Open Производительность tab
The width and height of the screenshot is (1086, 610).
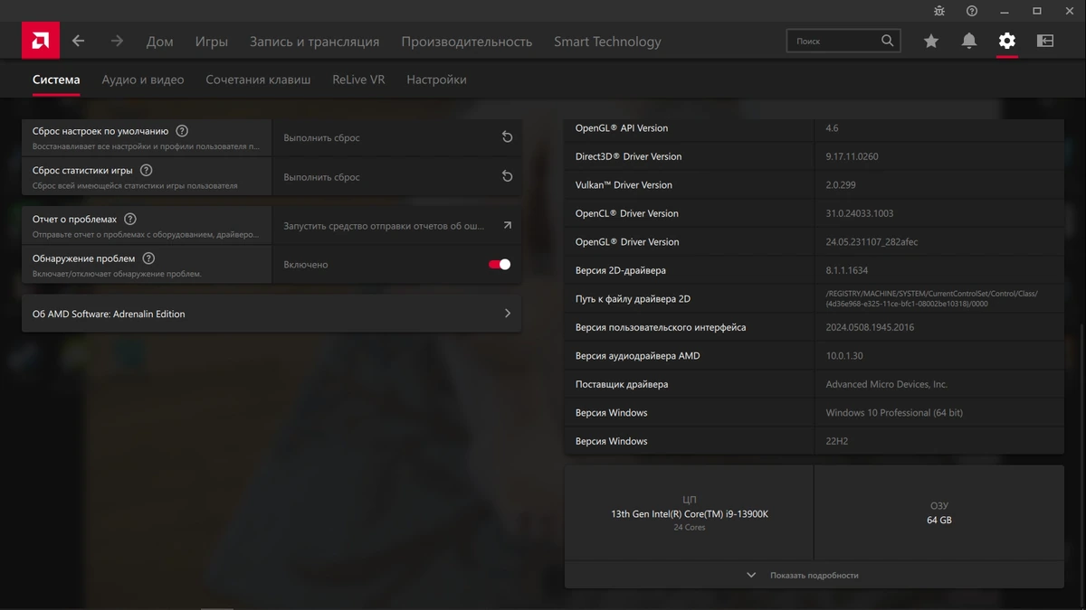[x=467, y=42]
